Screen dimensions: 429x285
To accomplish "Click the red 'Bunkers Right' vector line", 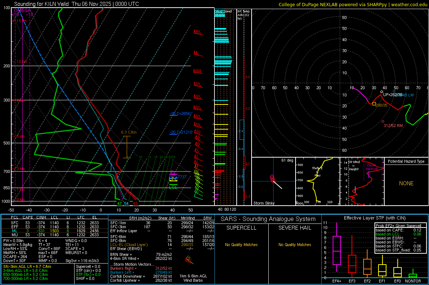I will (141, 268).
